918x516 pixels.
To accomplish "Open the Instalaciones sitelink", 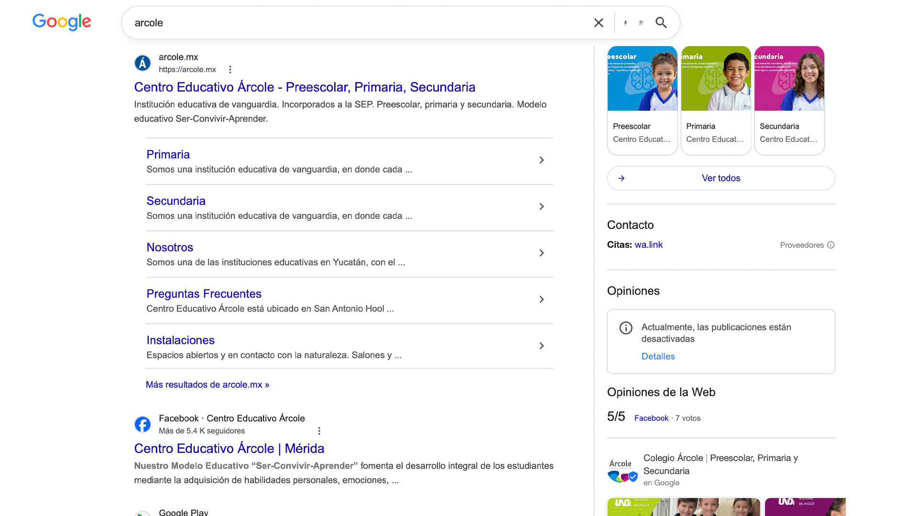I will coord(180,340).
